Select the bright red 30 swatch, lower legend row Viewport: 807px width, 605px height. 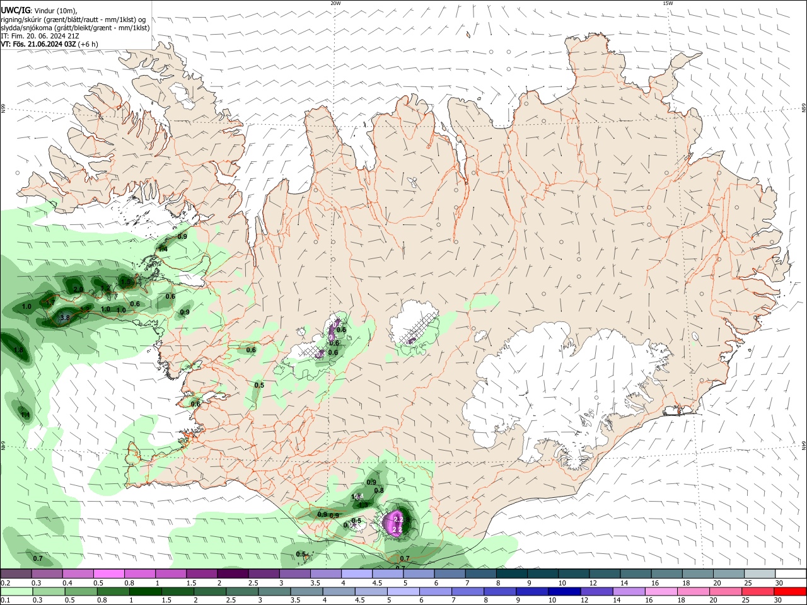click(x=789, y=591)
